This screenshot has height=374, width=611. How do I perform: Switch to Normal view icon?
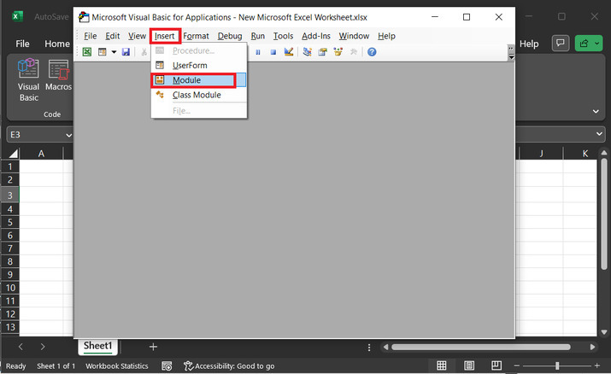pos(442,365)
